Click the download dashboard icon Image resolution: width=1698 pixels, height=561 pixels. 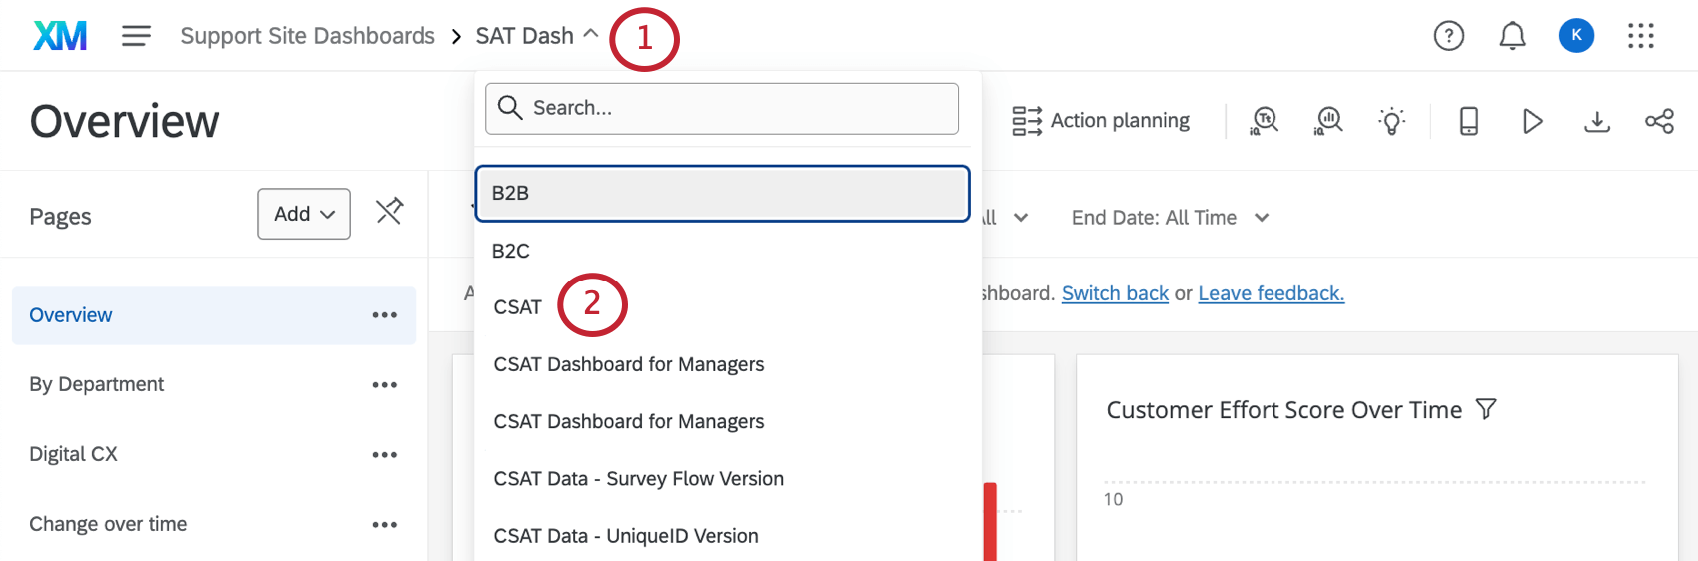pyautogui.click(x=1596, y=121)
